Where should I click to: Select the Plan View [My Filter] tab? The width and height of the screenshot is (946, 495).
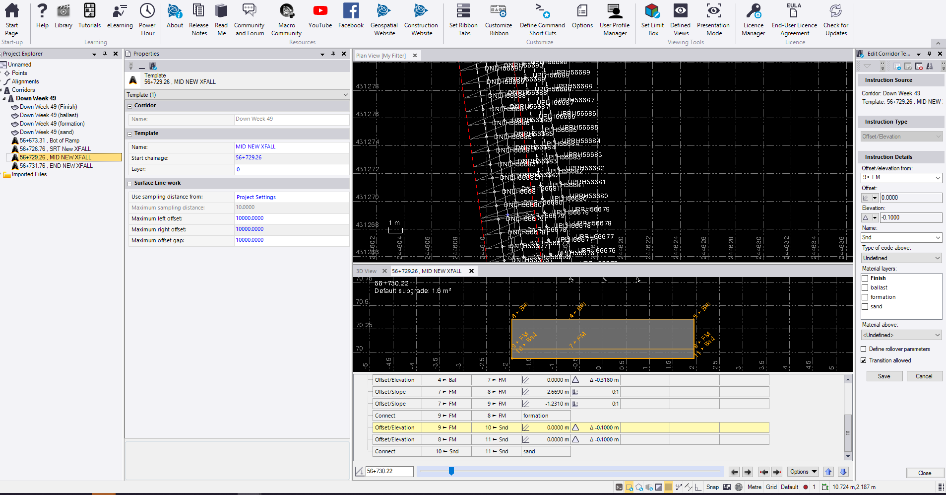pyautogui.click(x=380, y=56)
